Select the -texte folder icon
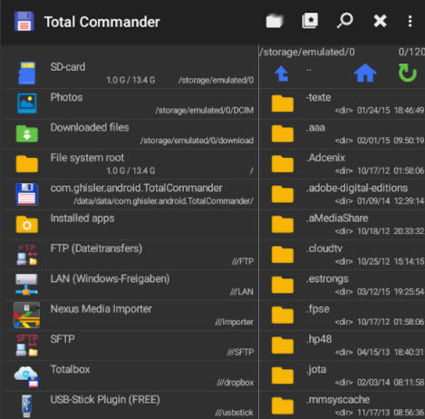The height and width of the screenshot is (419, 425). [x=283, y=103]
